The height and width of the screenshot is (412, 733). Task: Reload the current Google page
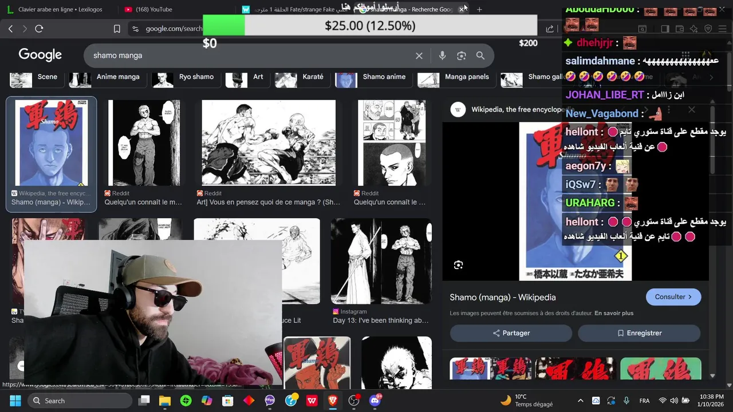point(39,29)
